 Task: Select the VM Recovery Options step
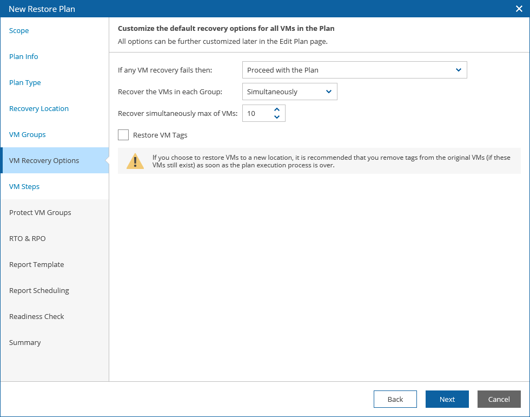click(55, 160)
